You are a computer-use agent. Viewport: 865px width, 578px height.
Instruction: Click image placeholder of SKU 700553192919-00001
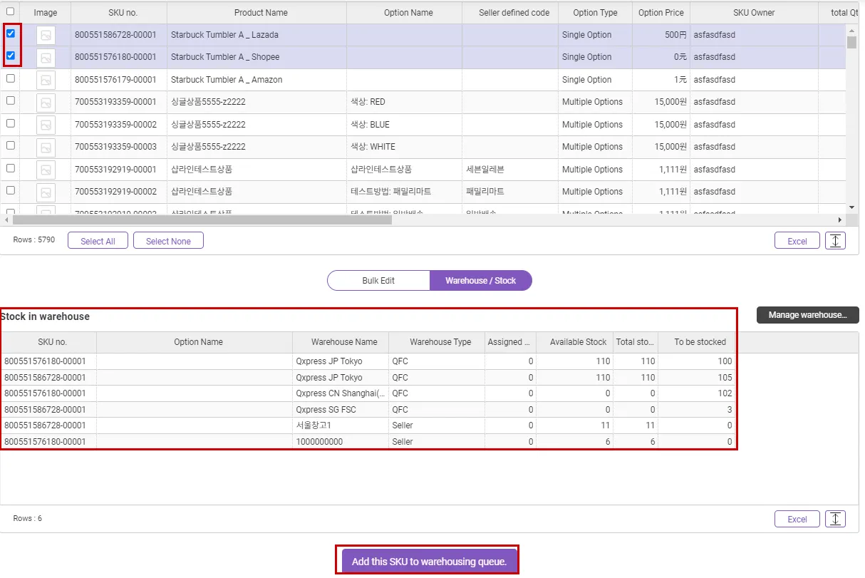tap(46, 170)
